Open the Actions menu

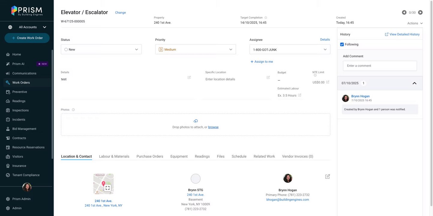click(415, 23)
